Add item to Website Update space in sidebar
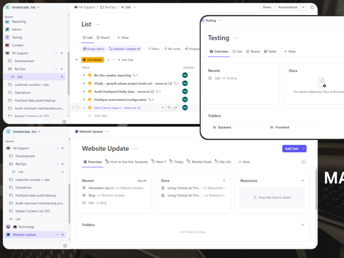 pos(63,235)
